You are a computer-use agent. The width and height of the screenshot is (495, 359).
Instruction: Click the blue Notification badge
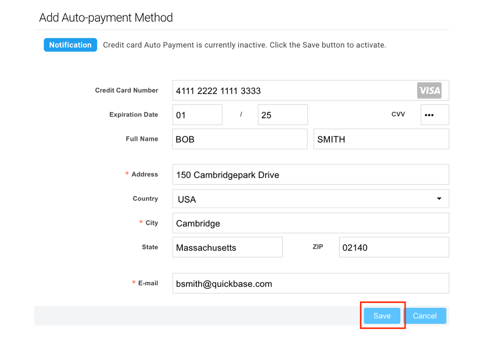(70, 45)
